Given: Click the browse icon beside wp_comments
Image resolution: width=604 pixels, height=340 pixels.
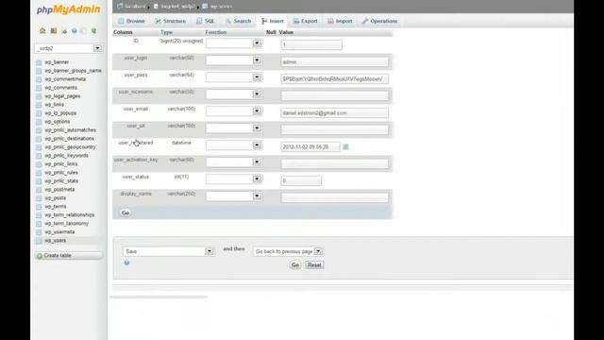Looking at the screenshot, I should click(39, 88).
